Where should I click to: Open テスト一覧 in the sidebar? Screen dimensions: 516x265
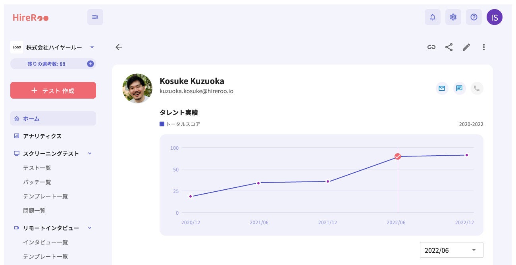coord(37,168)
